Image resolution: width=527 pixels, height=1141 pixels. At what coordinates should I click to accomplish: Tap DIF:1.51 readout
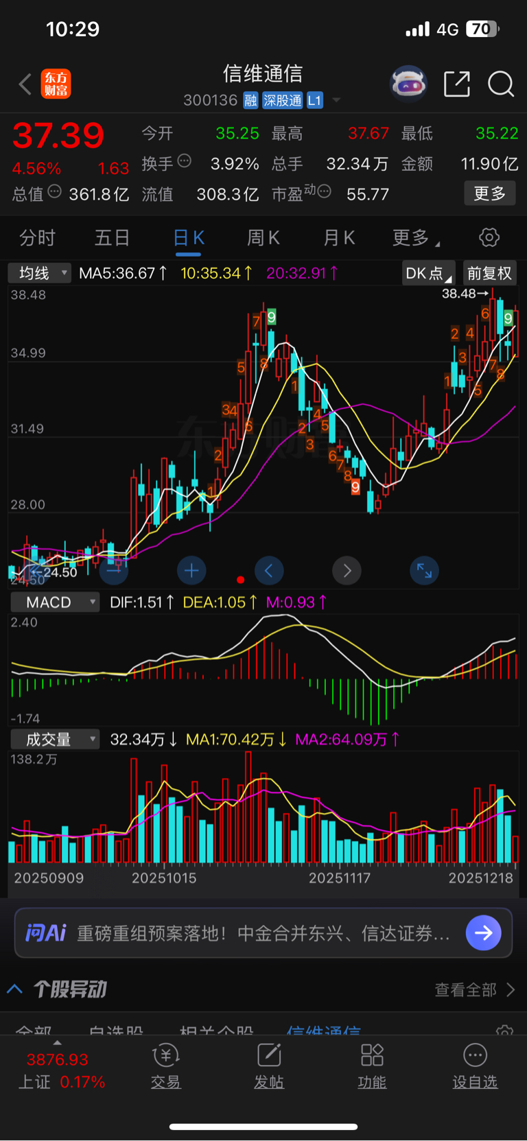click(142, 602)
